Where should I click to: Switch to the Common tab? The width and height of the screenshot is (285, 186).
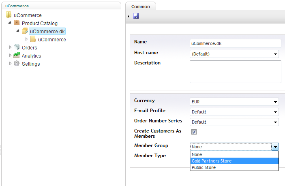141,6
